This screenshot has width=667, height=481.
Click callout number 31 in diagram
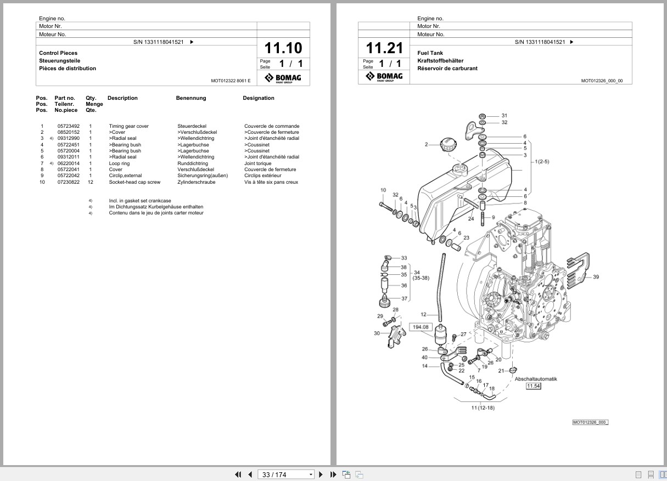504,116
